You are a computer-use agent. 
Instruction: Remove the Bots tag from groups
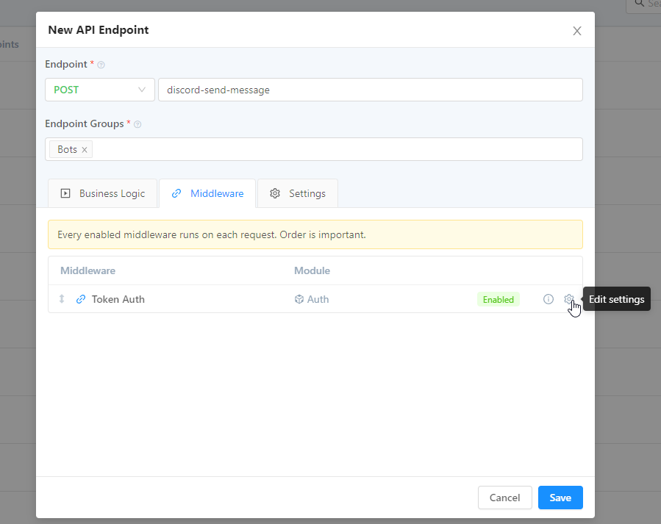click(85, 150)
